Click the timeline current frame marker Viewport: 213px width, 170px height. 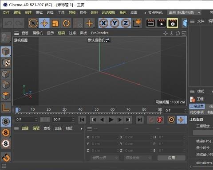point(17,110)
